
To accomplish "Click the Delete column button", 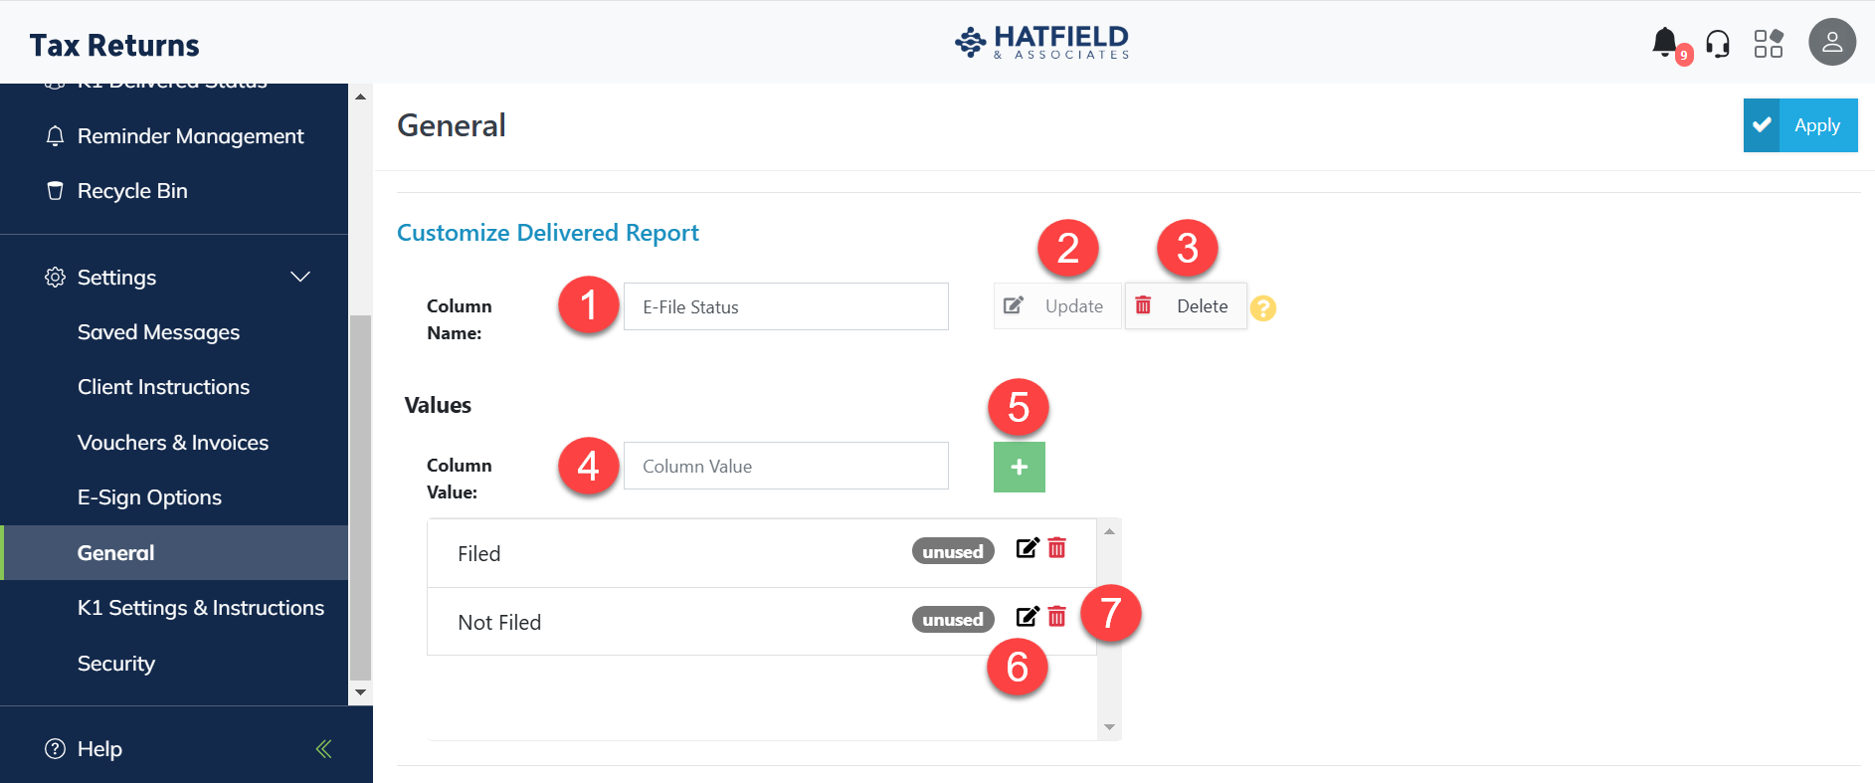I will pyautogui.click(x=1186, y=306).
